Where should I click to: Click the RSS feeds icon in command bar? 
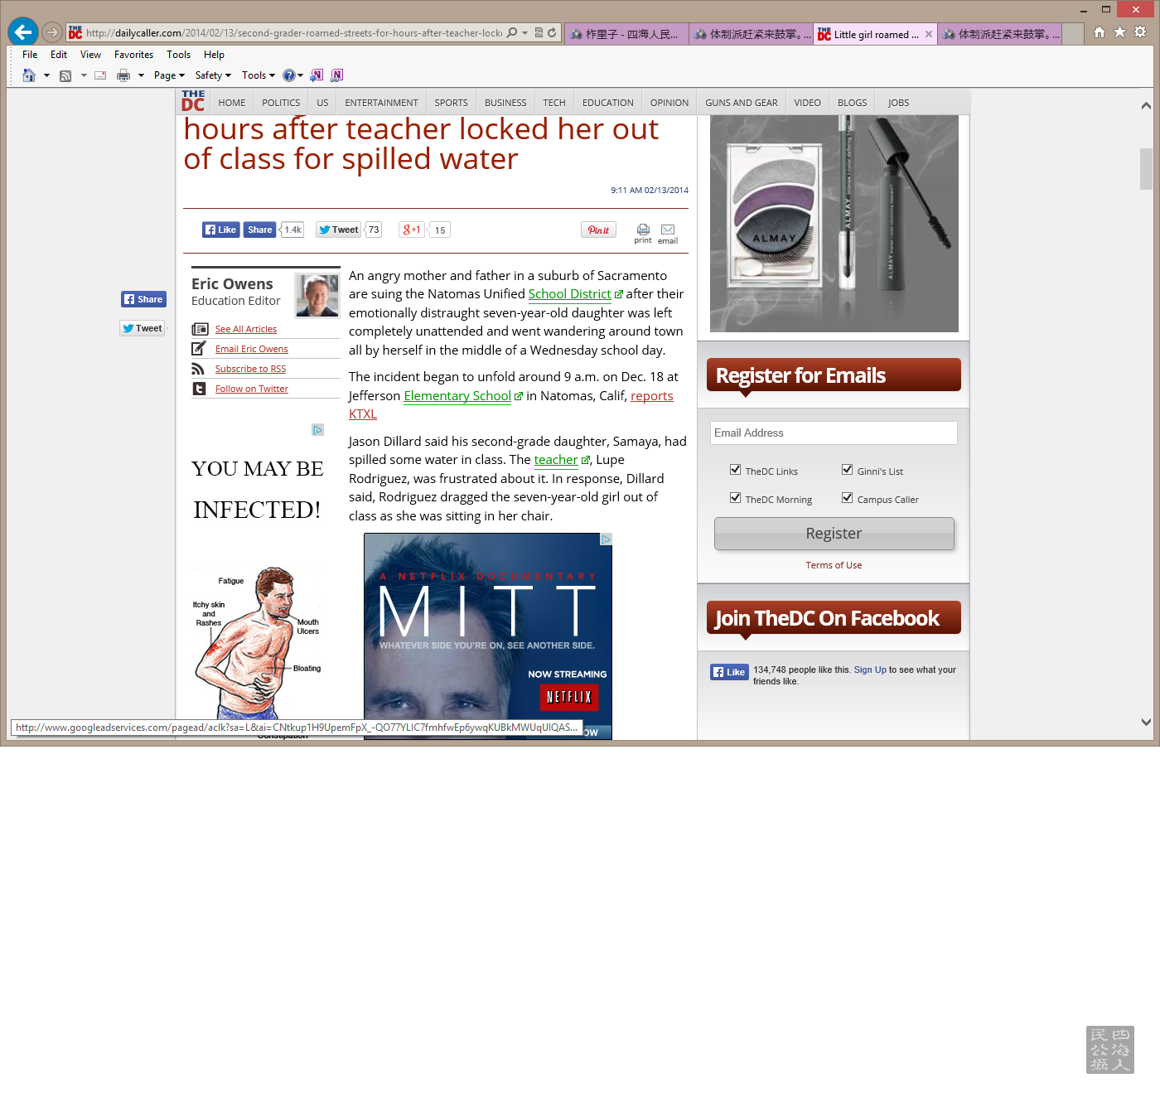[65, 75]
